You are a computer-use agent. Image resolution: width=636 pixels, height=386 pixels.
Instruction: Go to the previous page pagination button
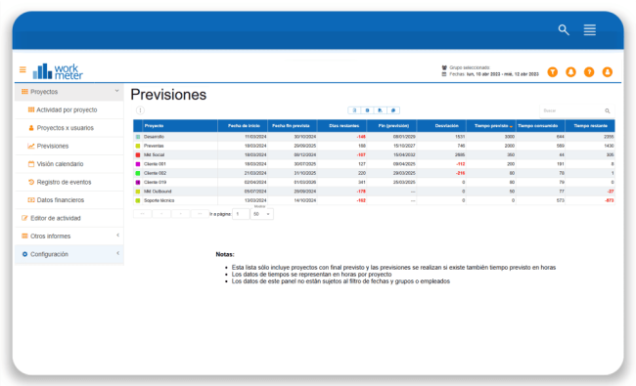coord(161,214)
